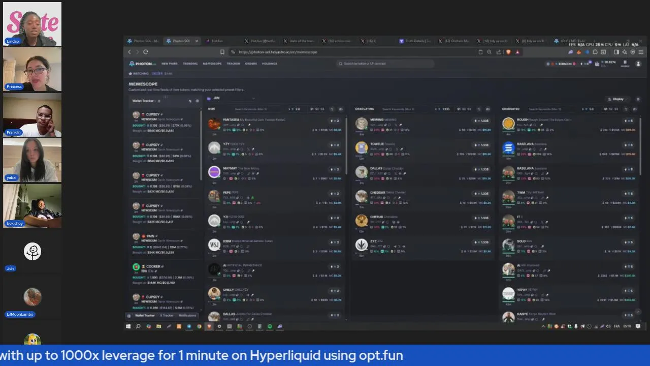650x366 pixels.
Task: Open the WSJ thumbnail of ICBM token
Action: click(x=214, y=245)
